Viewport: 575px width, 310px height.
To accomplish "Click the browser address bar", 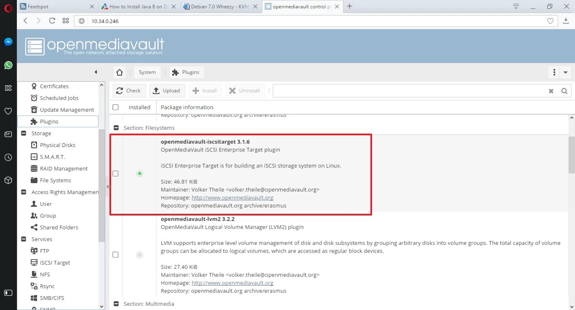I will [x=316, y=21].
